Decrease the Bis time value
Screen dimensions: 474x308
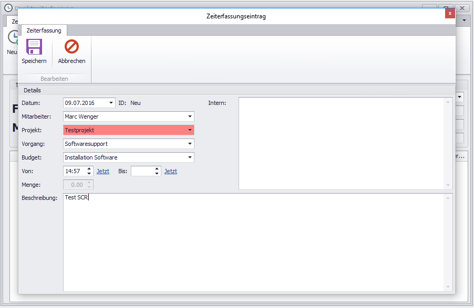pos(157,174)
